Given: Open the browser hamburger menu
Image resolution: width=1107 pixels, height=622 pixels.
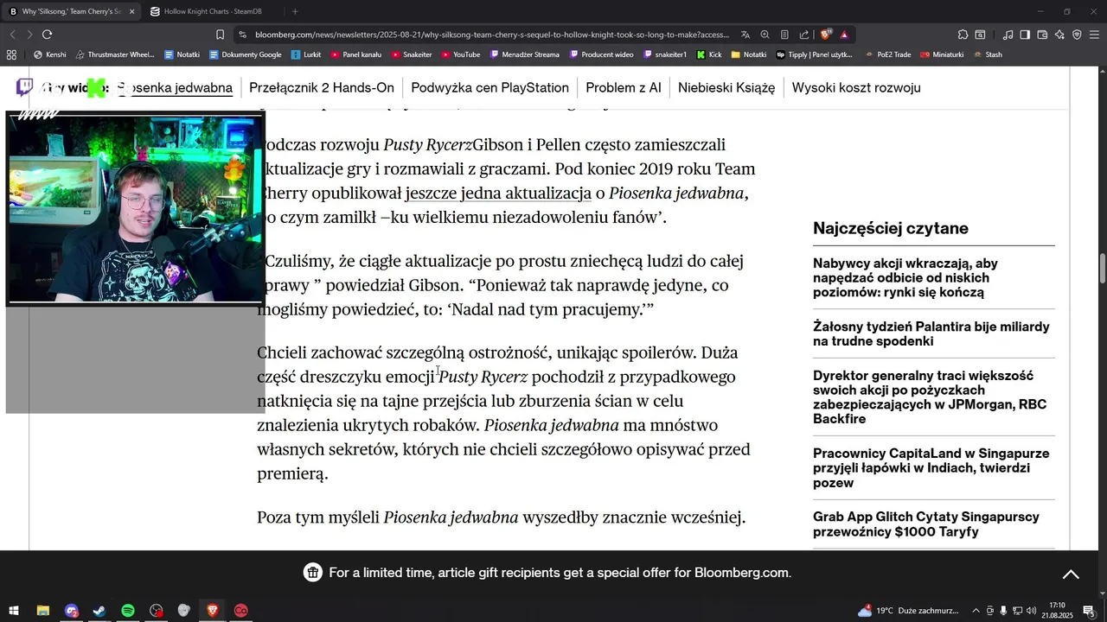Looking at the screenshot, I should pyautogui.click(x=1094, y=35).
